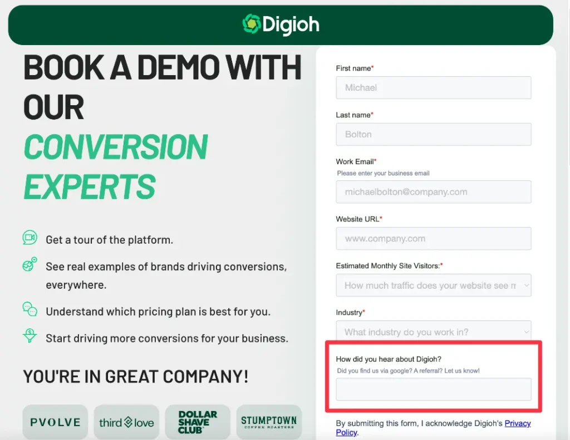The width and height of the screenshot is (570, 440).
Task: Click the platform tour video icon
Action: pyautogui.click(x=29, y=239)
